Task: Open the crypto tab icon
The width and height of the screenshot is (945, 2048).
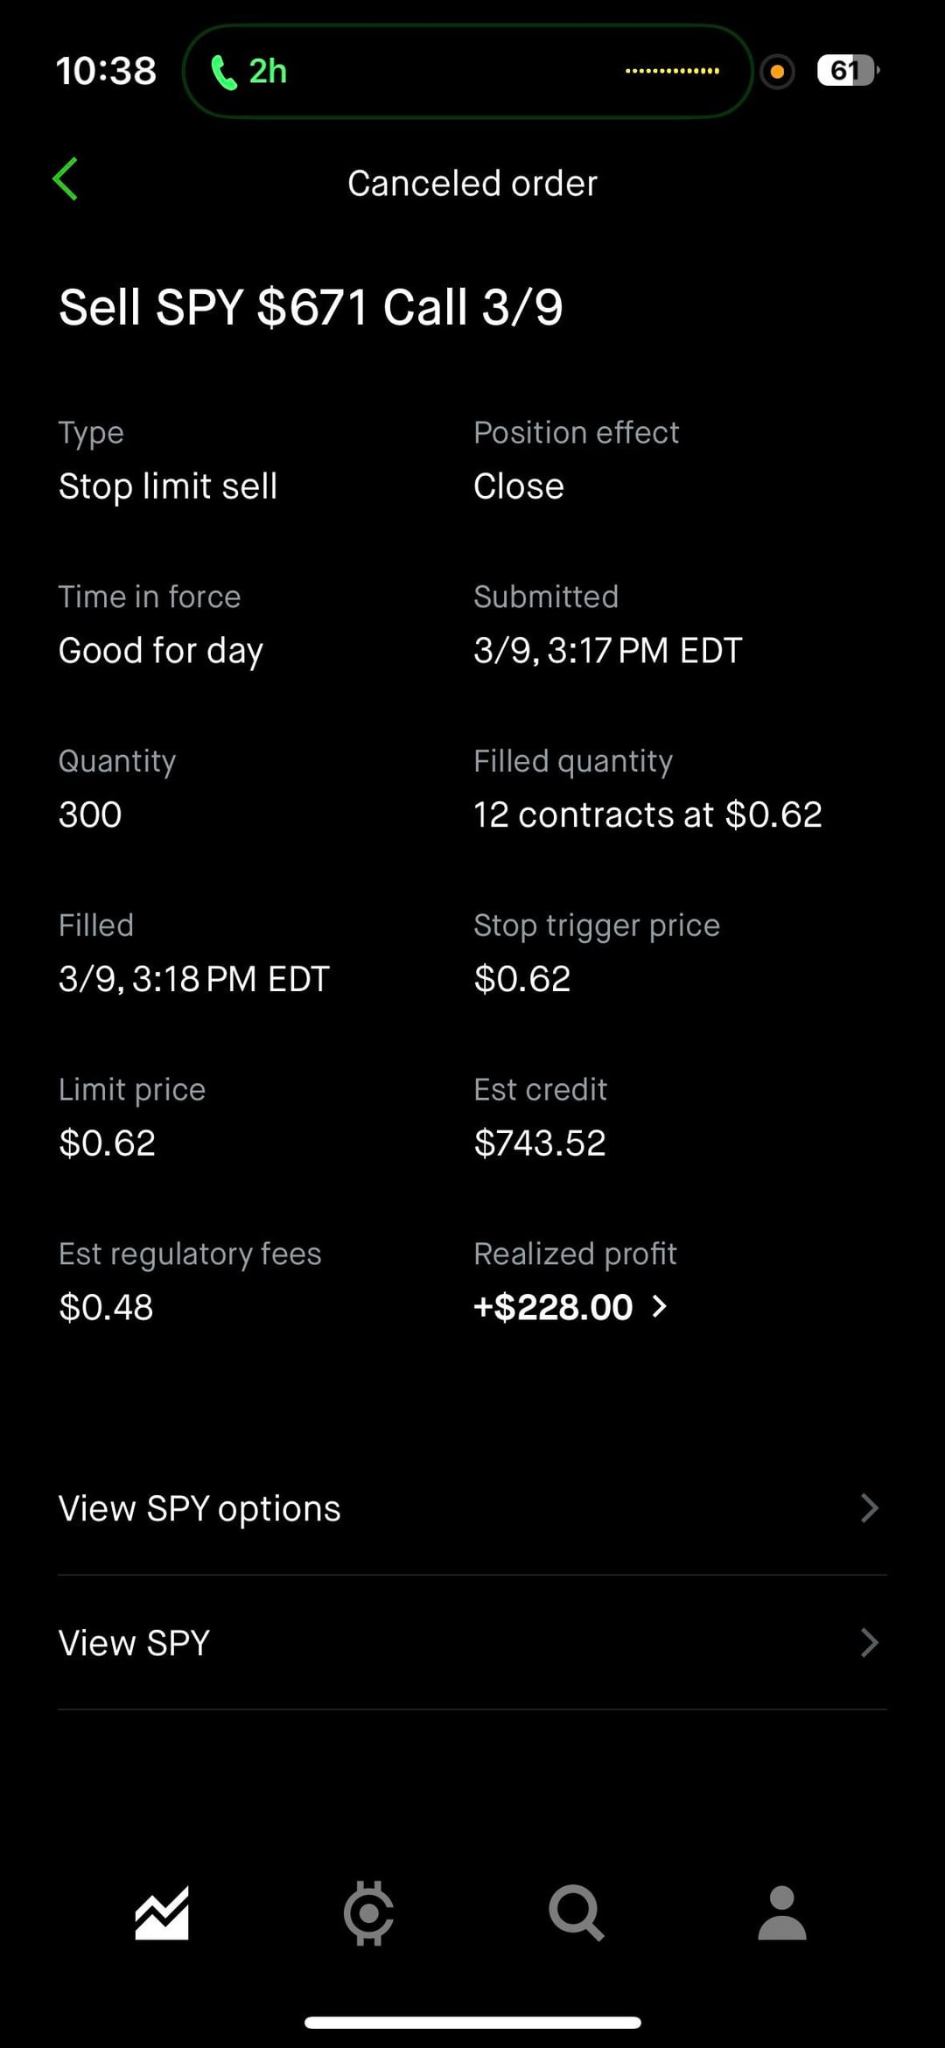Action: (368, 1912)
